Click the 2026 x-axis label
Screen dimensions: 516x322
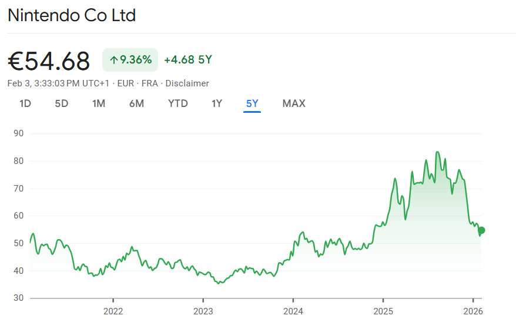click(x=473, y=311)
